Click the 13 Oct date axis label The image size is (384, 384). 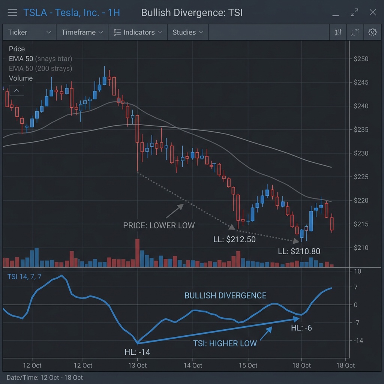[x=137, y=366]
